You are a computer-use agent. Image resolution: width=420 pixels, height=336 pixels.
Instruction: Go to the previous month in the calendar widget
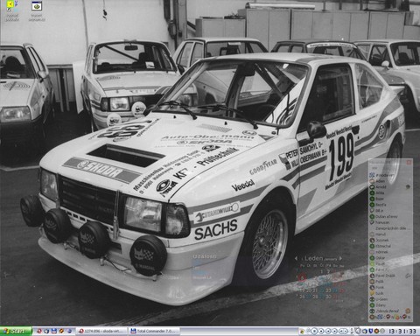(x=296, y=258)
